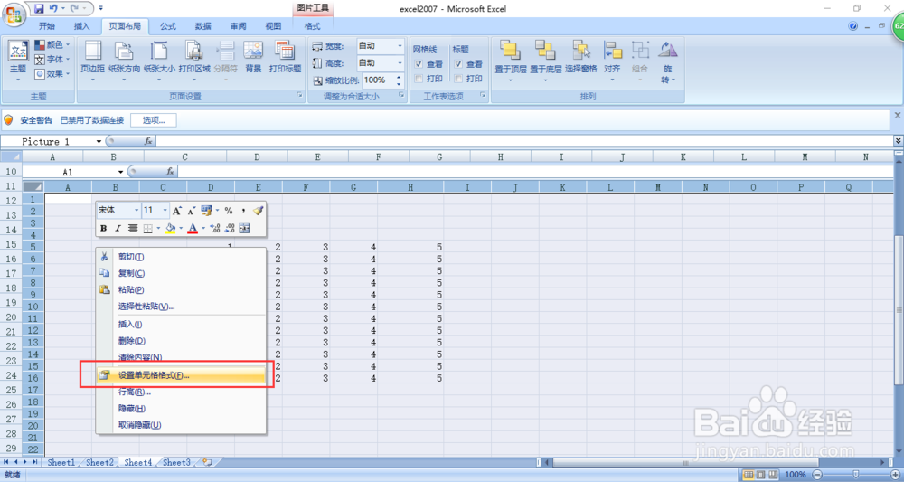Bring picture to front (置于顶层)
The height and width of the screenshot is (482, 904).
pyautogui.click(x=510, y=61)
